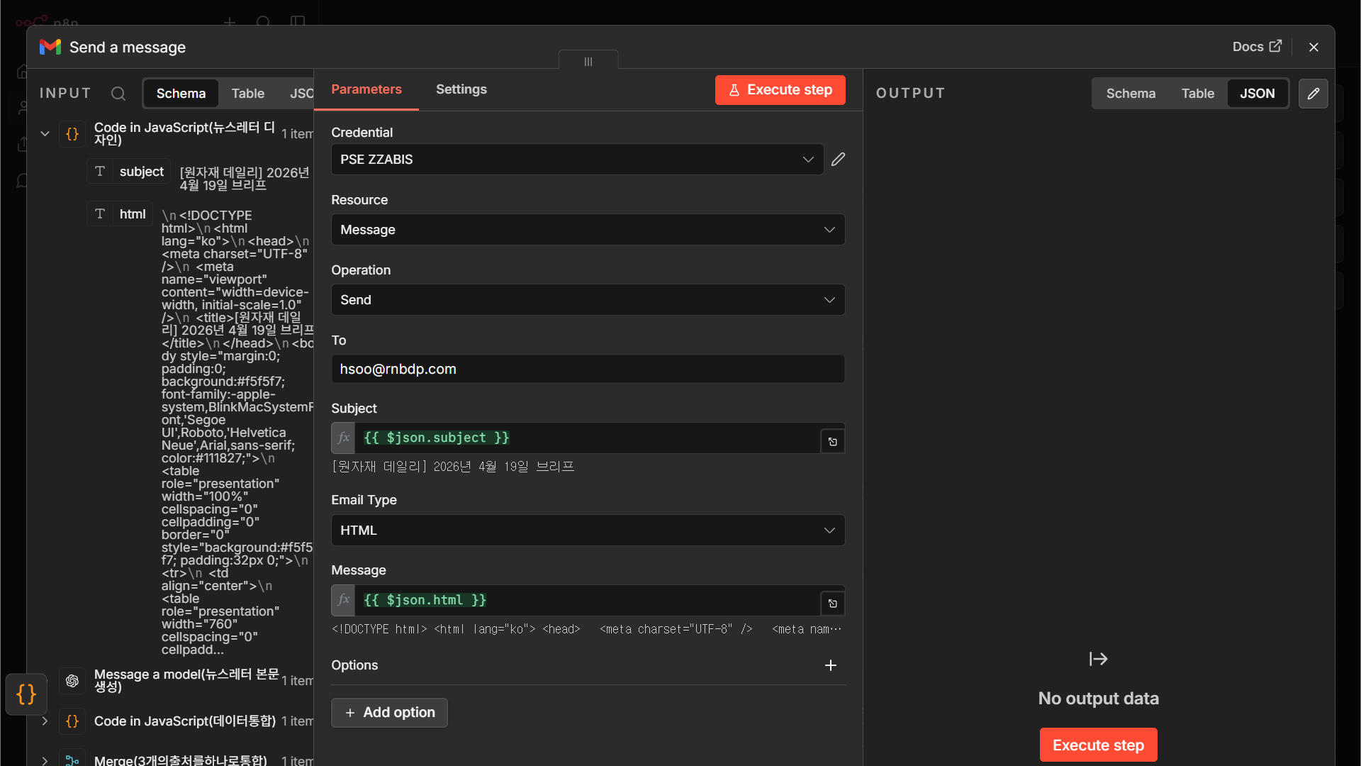This screenshot has height=766, width=1361.
Task: Open the Email Type HTML dropdown
Action: click(588, 531)
